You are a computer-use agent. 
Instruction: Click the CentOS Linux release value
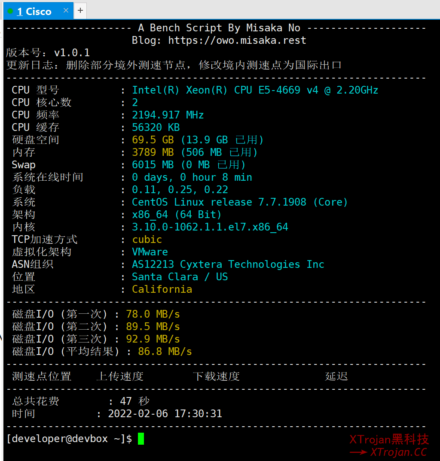(x=239, y=202)
